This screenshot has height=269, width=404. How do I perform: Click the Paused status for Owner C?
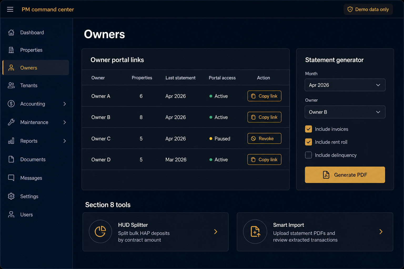pyautogui.click(x=220, y=138)
